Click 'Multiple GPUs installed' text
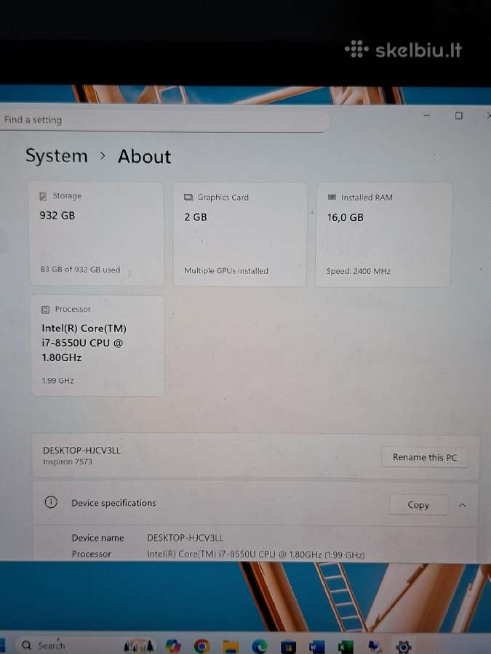The width and height of the screenshot is (491, 654). click(226, 271)
